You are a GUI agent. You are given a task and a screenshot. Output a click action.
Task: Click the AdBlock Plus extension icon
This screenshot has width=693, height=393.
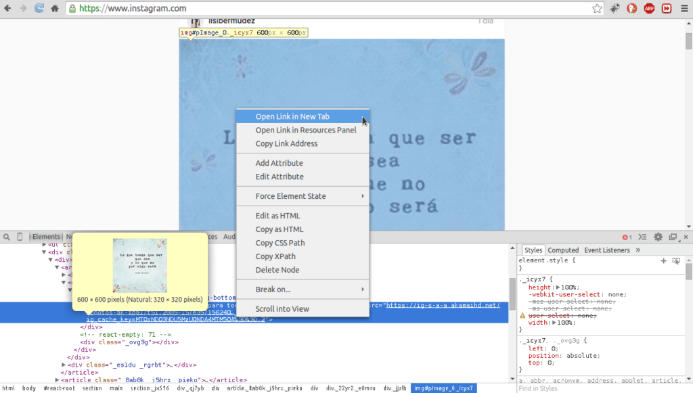point(649,9)
